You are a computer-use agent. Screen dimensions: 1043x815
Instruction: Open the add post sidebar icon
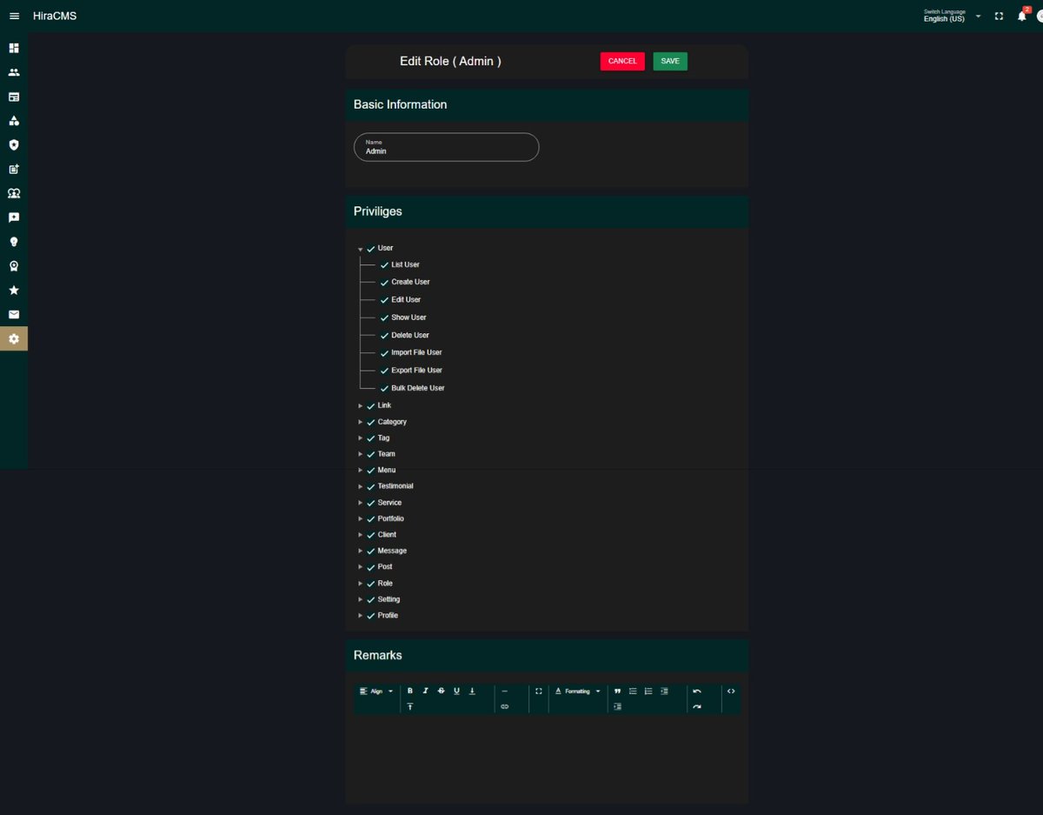pos(14,170)
